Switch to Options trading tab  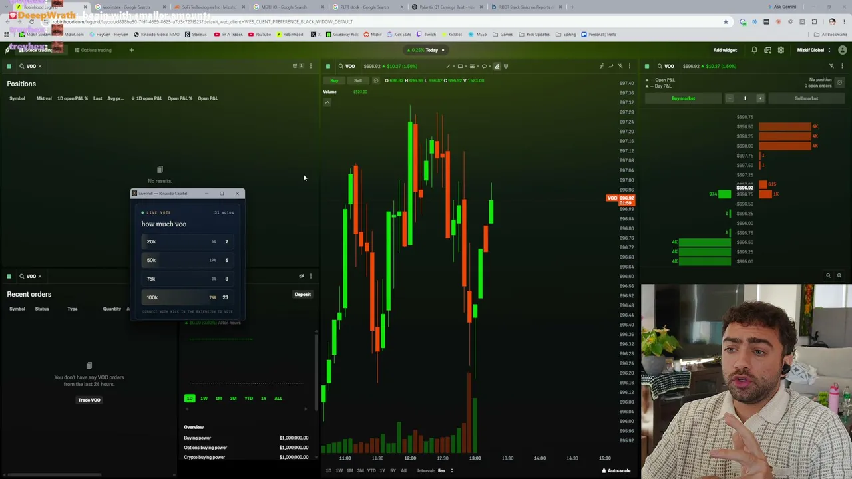pos(93,50)
